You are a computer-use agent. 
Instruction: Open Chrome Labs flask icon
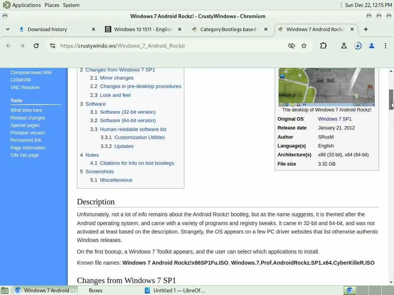(344, 46)
